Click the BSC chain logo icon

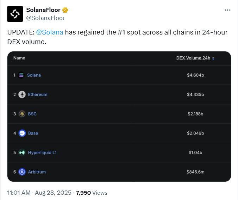pyautogui.click(x=22, y=114)
